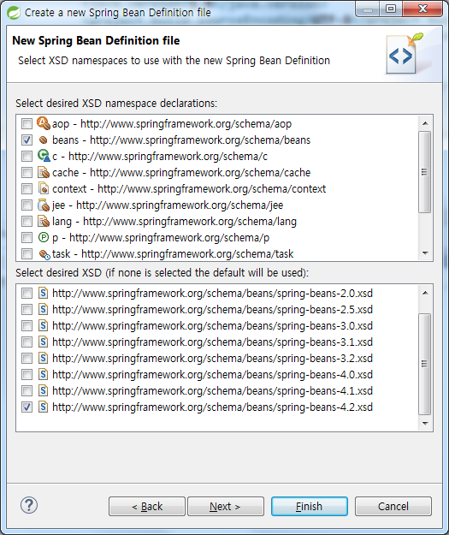Click the spring-beans-2.5.xsd file icon

tap(43, 310)
